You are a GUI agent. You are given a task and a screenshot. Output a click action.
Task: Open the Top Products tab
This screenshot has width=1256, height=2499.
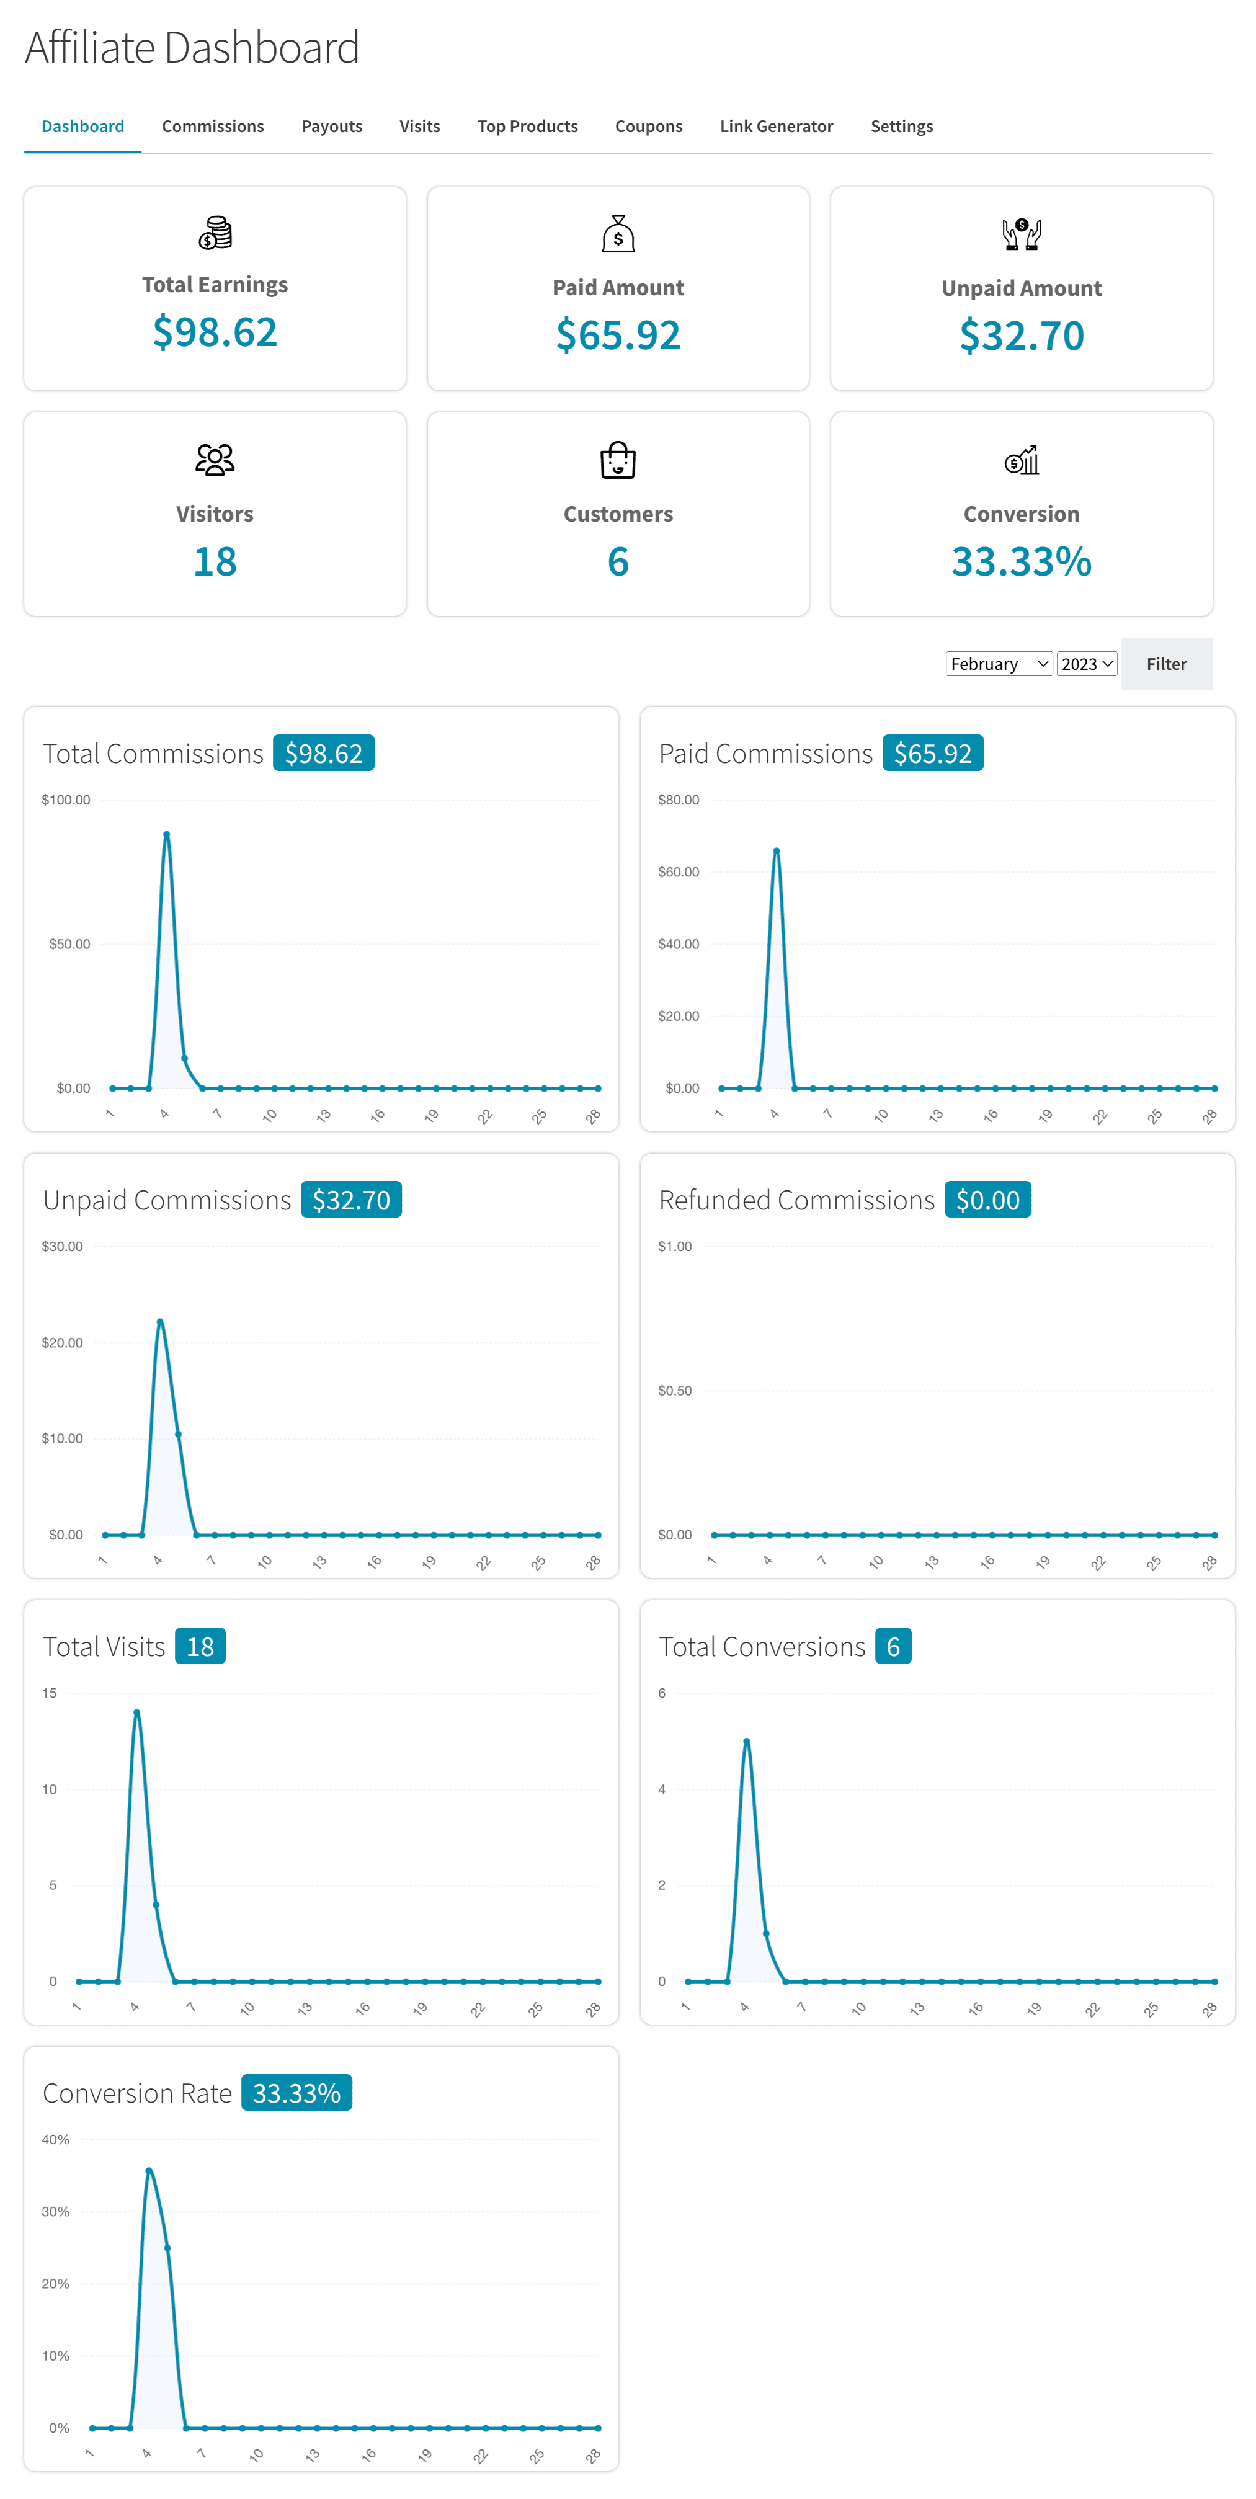point(527,126)
